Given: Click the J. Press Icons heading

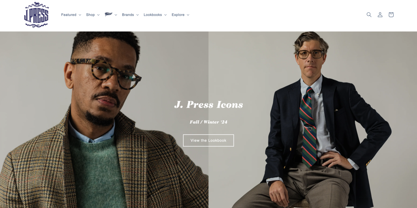Looking at the screenshot, I should click(209, 105).
